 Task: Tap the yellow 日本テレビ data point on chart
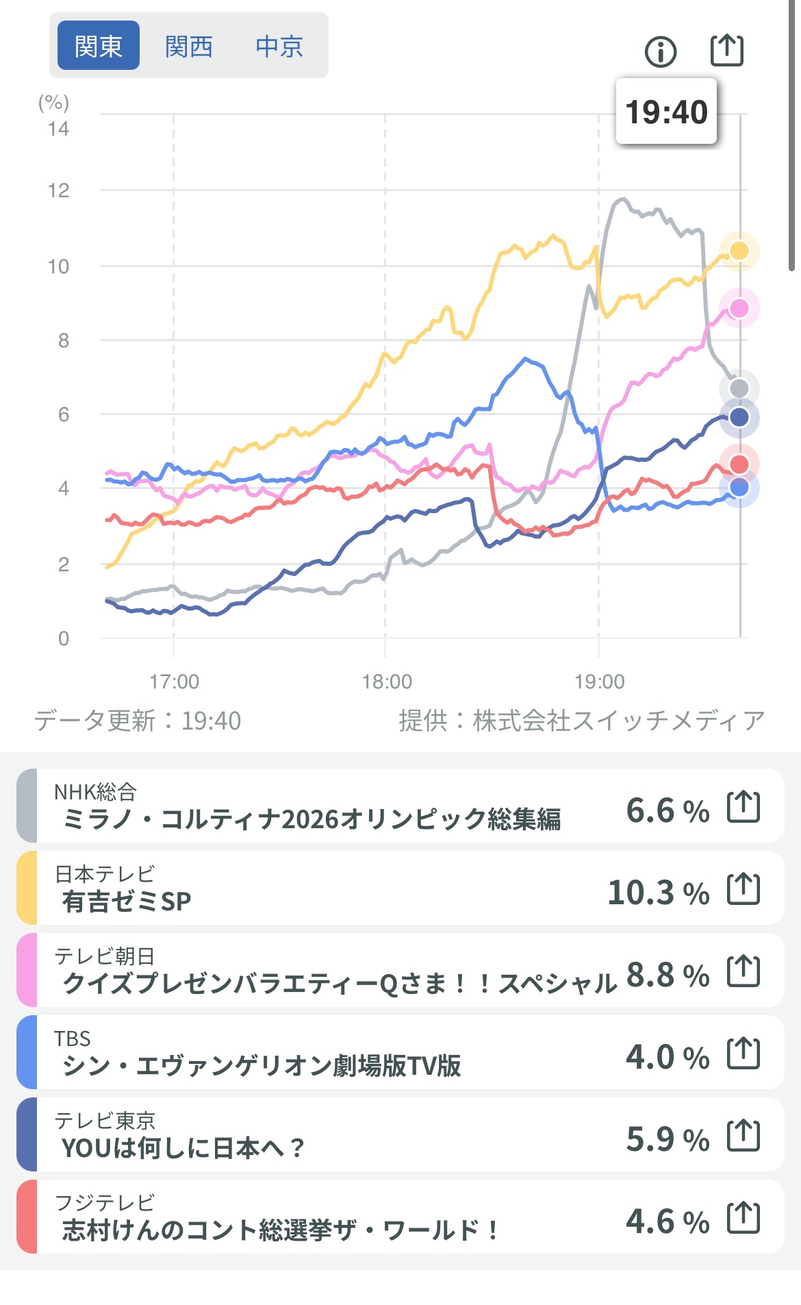click(x=739, y=251)
